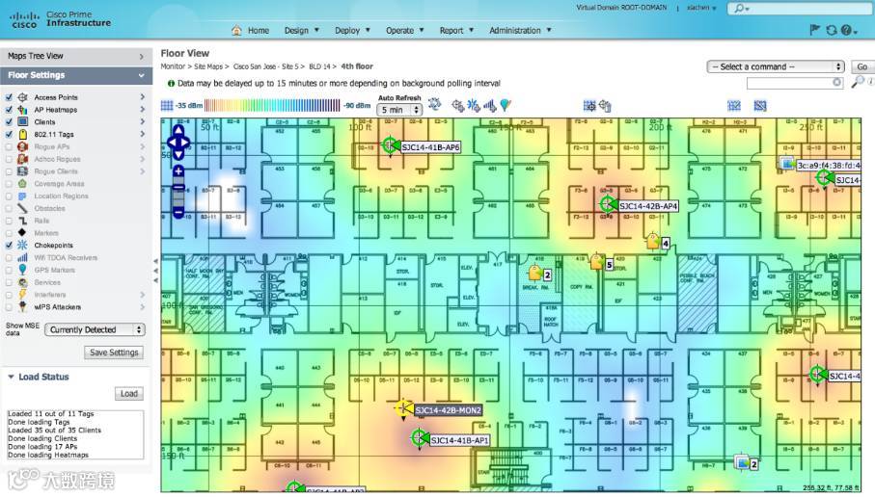Viewport: 875px width, 497px height.
Task: Click the header refresh icon
Action: click(x=832, y=30)
